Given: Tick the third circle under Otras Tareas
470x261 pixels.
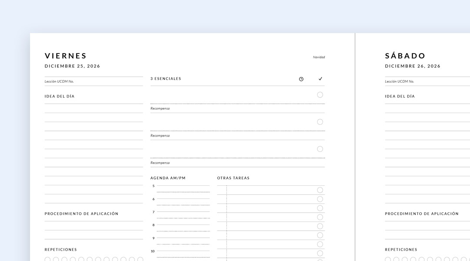Looking at the screenshot, I should [x=320, y=208].
